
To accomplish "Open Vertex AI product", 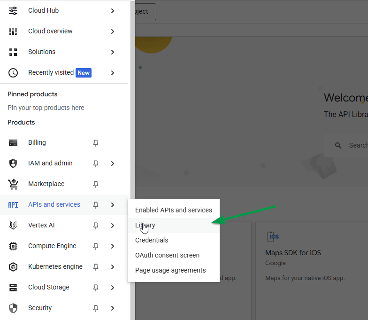I will [x=41, y=226].
